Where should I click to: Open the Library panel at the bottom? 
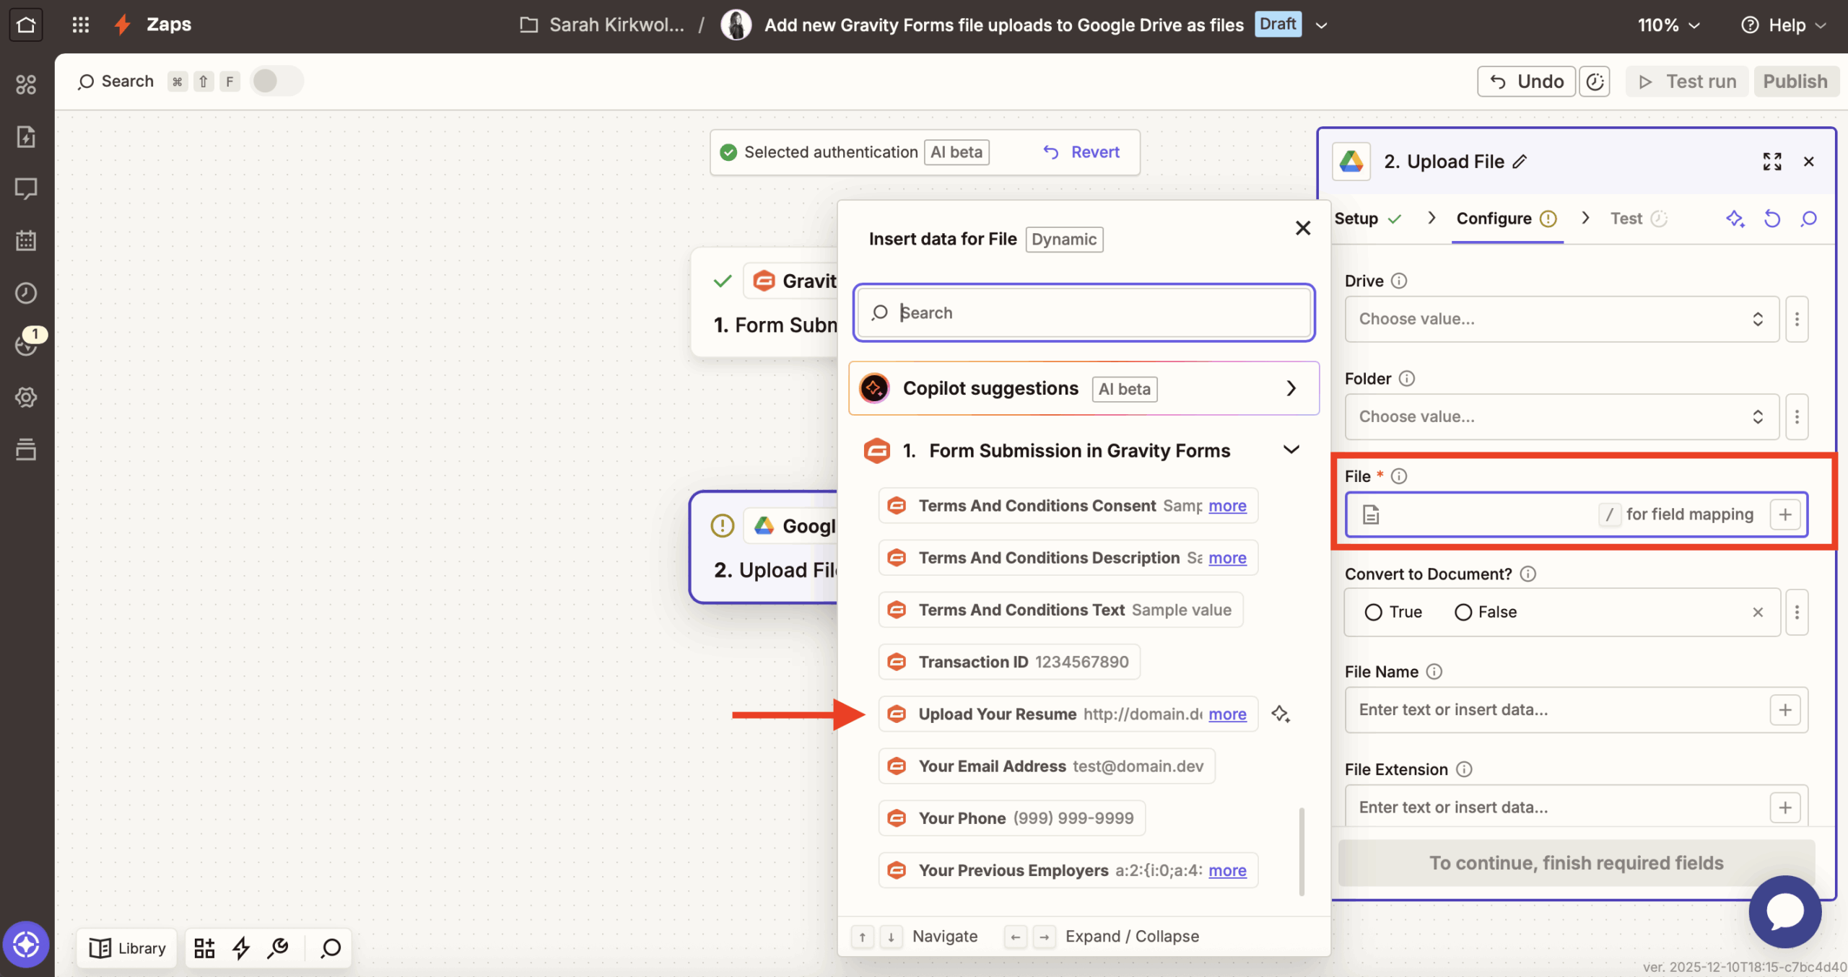[x=126, y=947]
